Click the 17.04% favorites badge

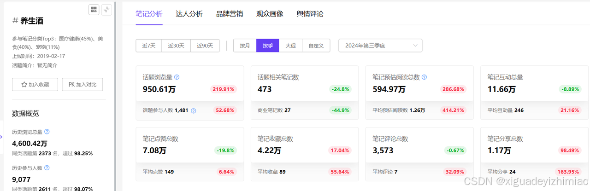pyautogui.click(x=340, y=150)
